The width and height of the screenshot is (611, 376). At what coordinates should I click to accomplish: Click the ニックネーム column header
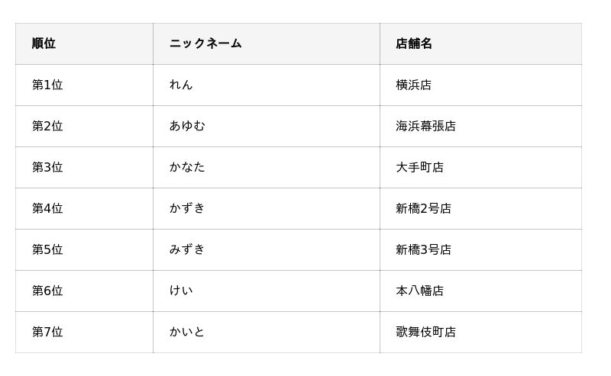point(205,43)
